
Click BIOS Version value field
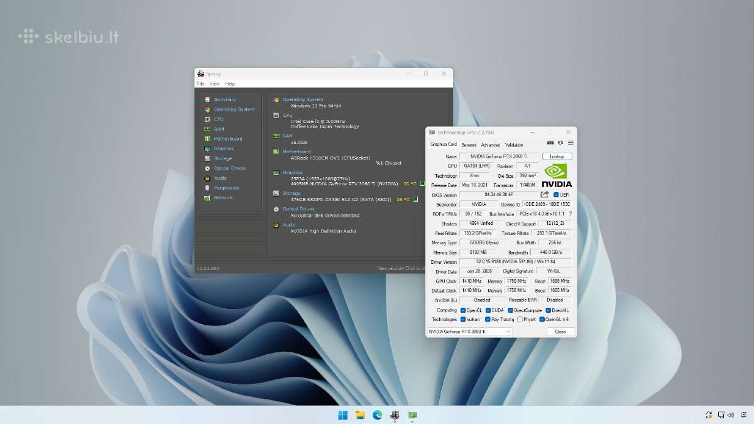[499, 195]
